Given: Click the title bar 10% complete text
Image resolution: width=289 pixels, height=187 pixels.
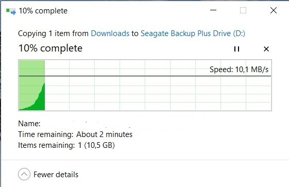Looking at the screenshot, I should point(43,11).
